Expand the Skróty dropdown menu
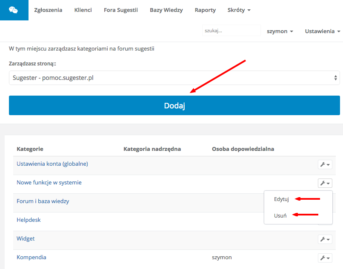The height and width of the screenshot is (269, 343). click(x=239, y=10)
